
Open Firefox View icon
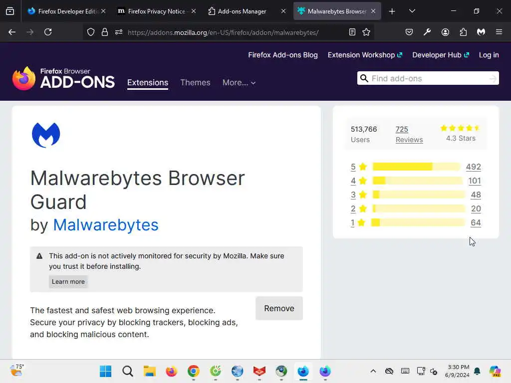click(x=10, y=11)
